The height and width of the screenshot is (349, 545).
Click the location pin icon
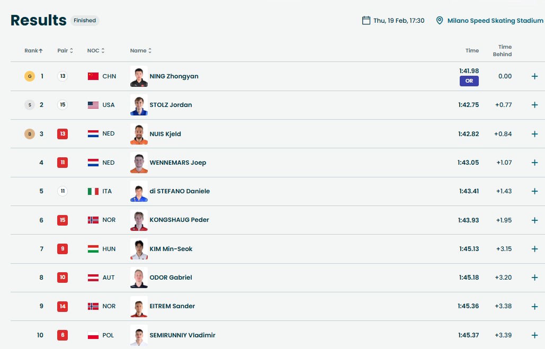pos(439,21)
